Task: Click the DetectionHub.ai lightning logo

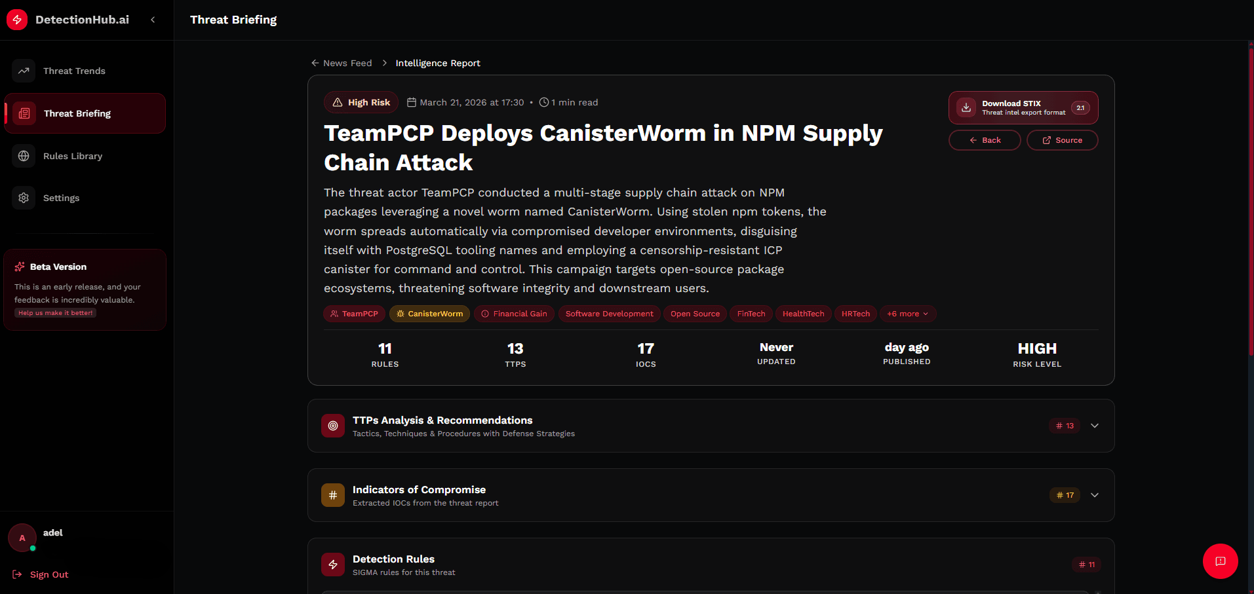Action: 17,20
